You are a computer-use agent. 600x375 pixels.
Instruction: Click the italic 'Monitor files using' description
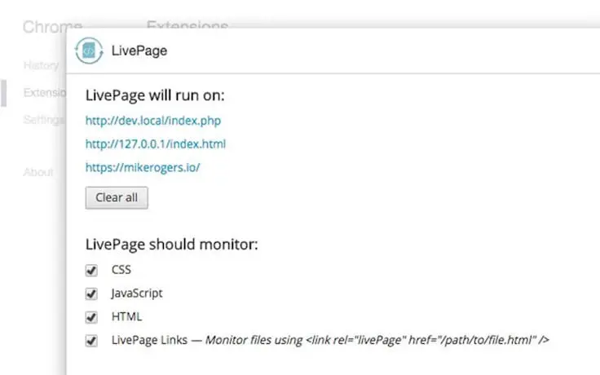click(377, 340)
